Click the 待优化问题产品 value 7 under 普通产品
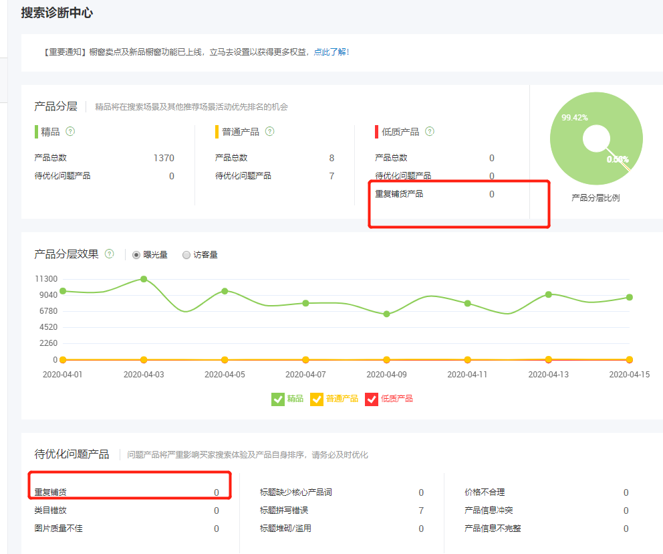 pos(331,176)
